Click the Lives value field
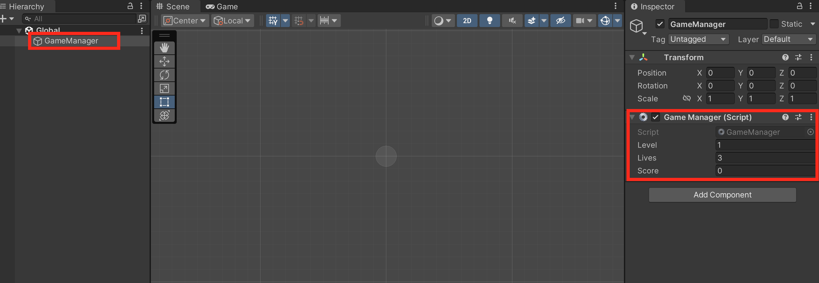Screen dimensions: 819x283 pyautogui.click(x=765, y=158)
